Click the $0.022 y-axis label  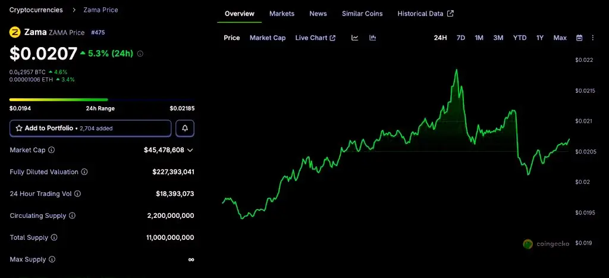[x=584, y=60]
